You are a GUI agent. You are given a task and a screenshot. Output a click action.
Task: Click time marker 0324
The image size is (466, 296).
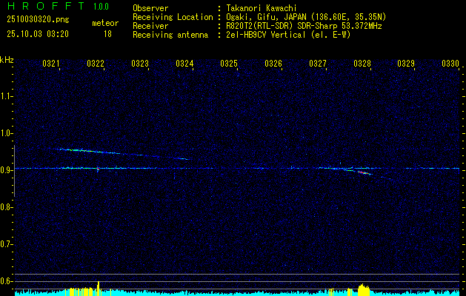pos(184,64)
